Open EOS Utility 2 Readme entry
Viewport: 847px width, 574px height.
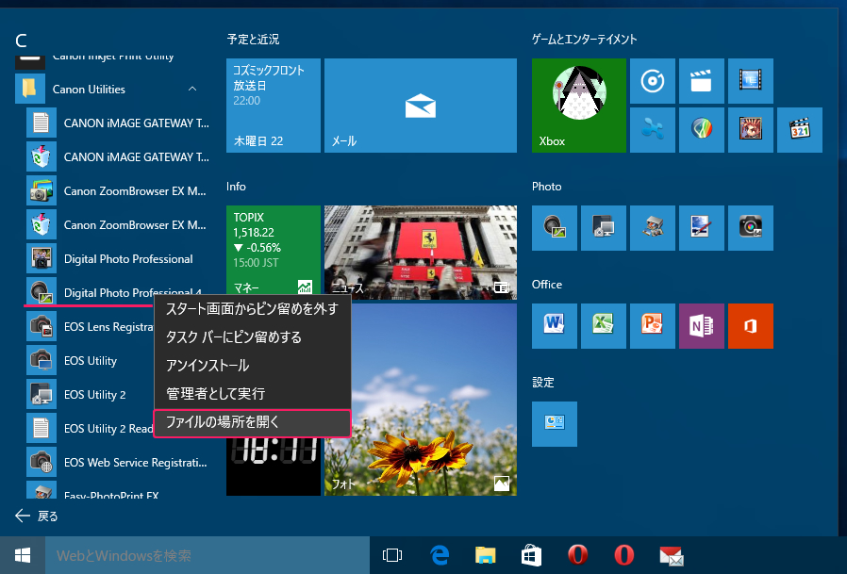[91, 429]
